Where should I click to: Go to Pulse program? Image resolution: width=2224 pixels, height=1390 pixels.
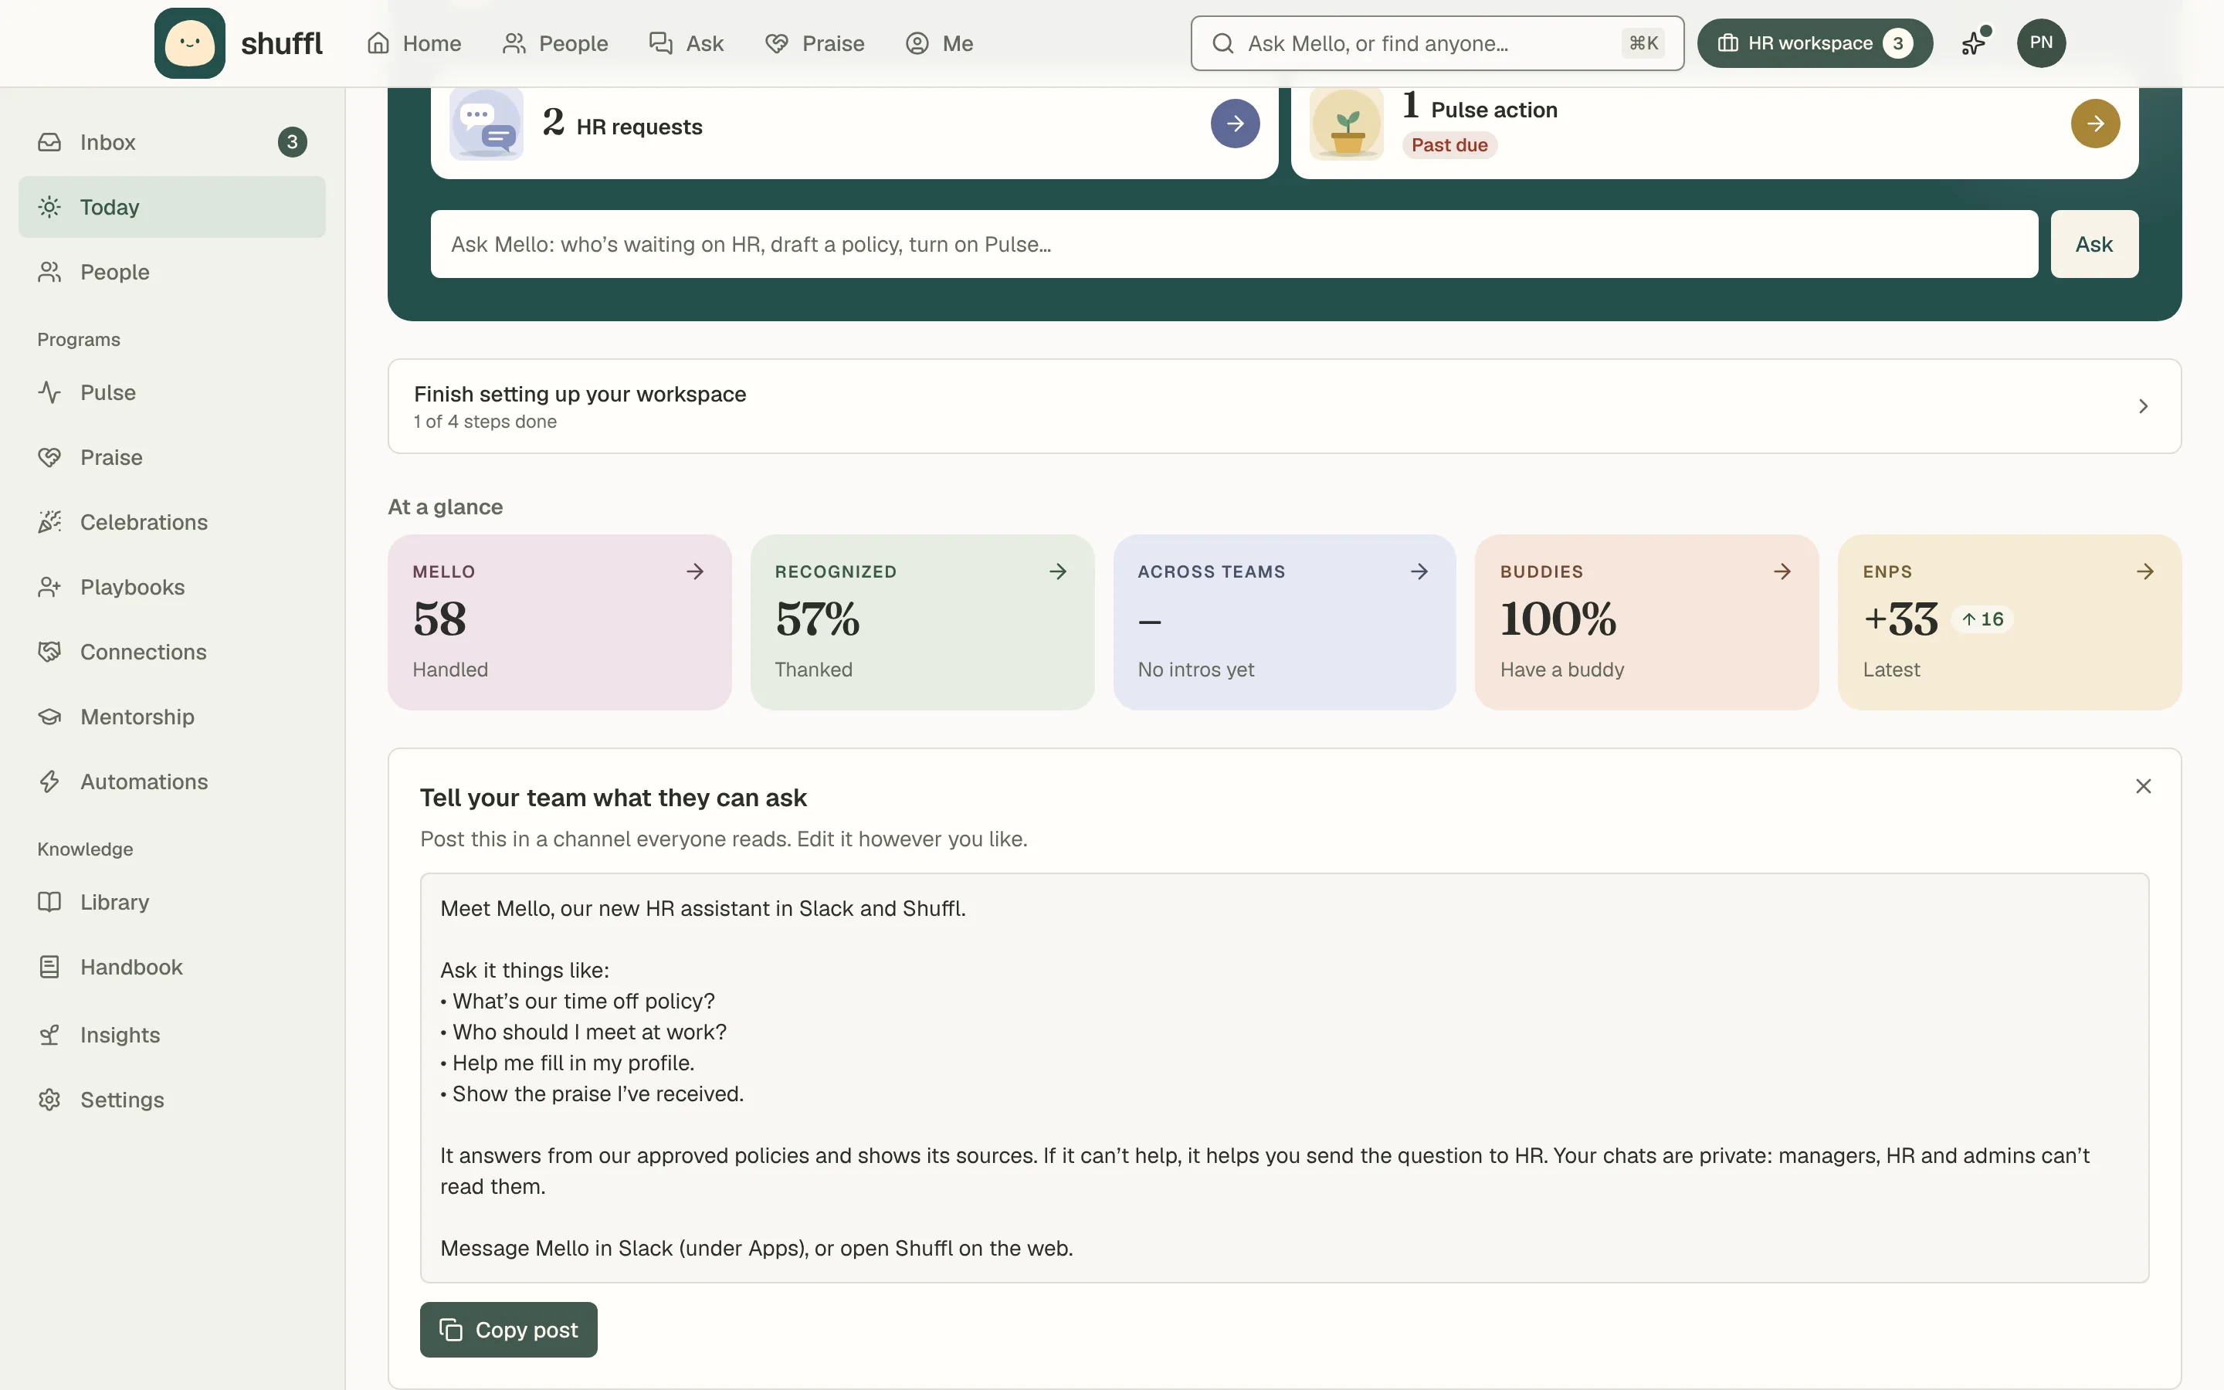point(172,392)
